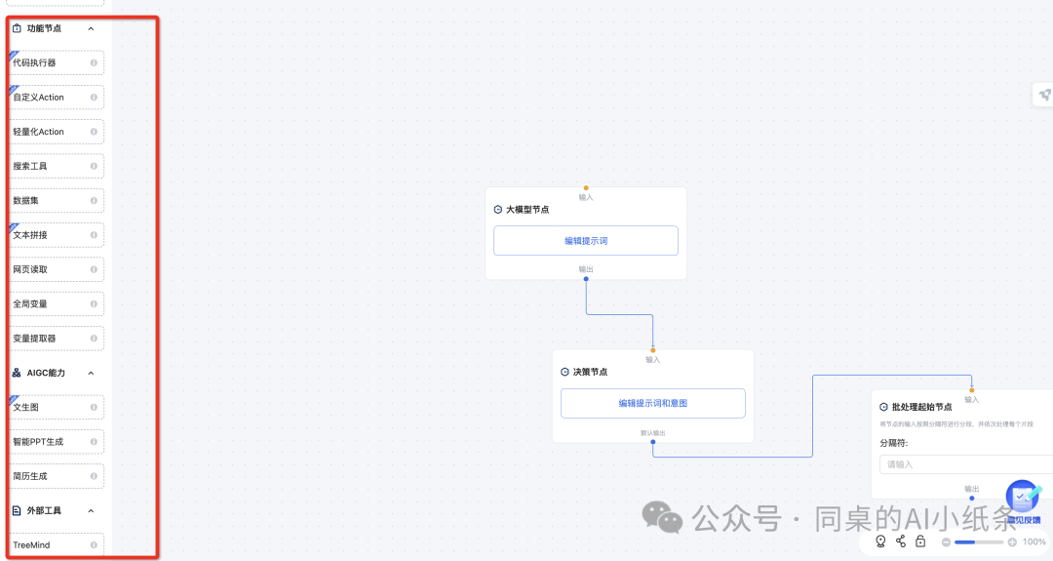Click 大模型节点 orange input port
1053x561 pixels.
586,188
